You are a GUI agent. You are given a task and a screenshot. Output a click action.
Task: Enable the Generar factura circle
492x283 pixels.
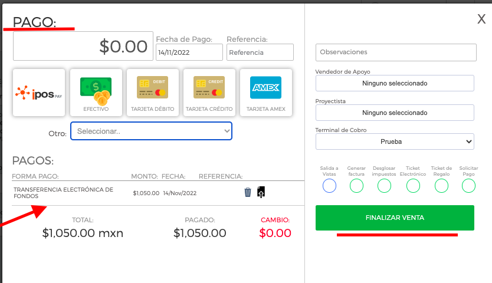click(x=356, y=186)
